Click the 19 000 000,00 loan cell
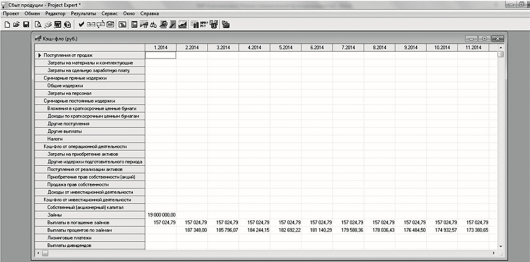 (x=161, y=215)
